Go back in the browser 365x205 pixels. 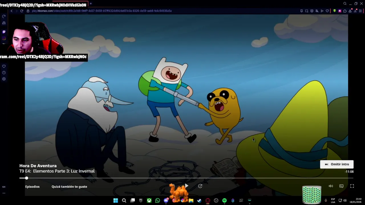tap(11, 11)
